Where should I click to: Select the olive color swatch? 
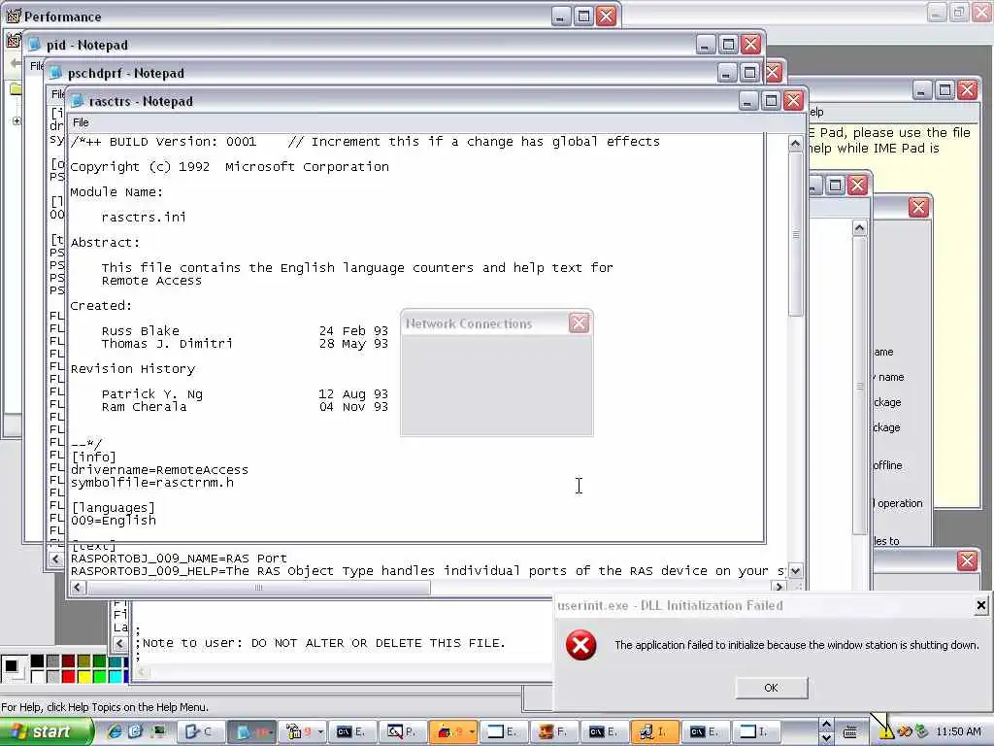point(83,661)
